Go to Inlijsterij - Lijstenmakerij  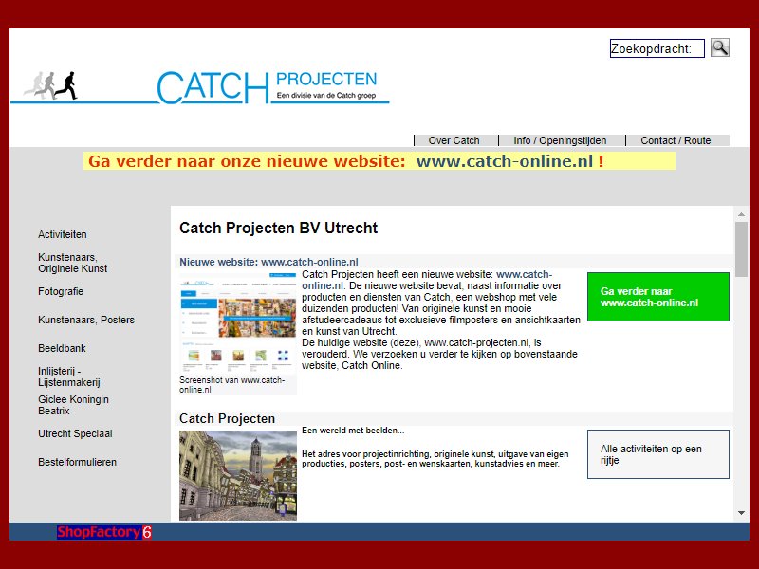69,376
